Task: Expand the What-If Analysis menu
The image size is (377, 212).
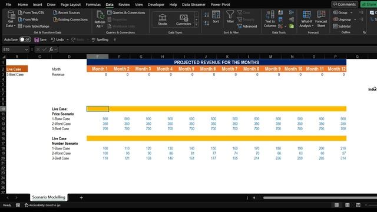Action: click(x=306, y=19)
